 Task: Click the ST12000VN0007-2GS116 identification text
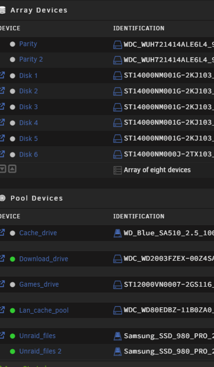(x=169, y=284)
